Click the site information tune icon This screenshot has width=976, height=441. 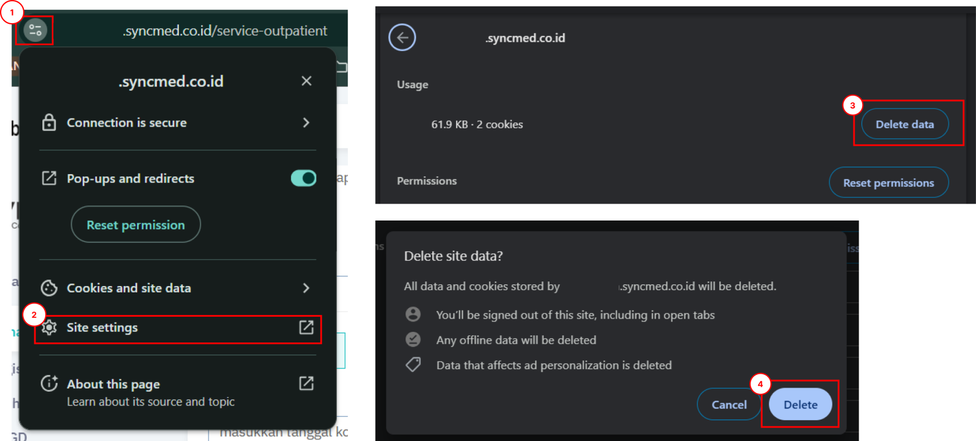pyautogui.click(x=35, y=30)
